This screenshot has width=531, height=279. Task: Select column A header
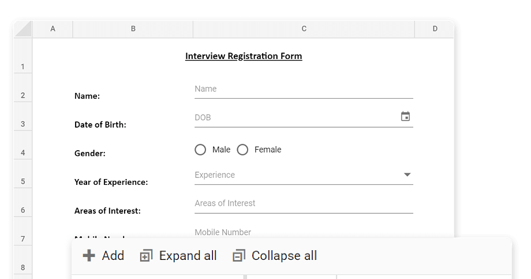[53, 29]
